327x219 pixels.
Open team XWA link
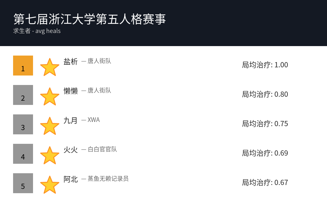coord(94,120)
